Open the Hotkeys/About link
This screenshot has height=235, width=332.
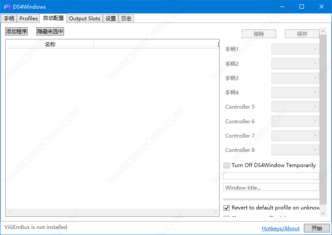coord(281,229)
